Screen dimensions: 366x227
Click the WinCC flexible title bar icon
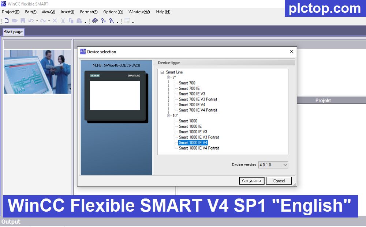point(4,4)
